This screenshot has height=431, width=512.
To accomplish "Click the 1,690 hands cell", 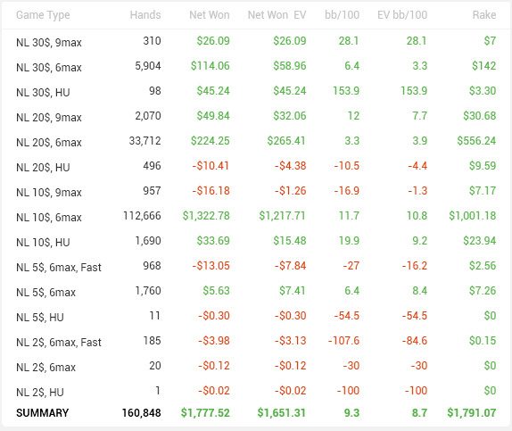I will point(148,241).
